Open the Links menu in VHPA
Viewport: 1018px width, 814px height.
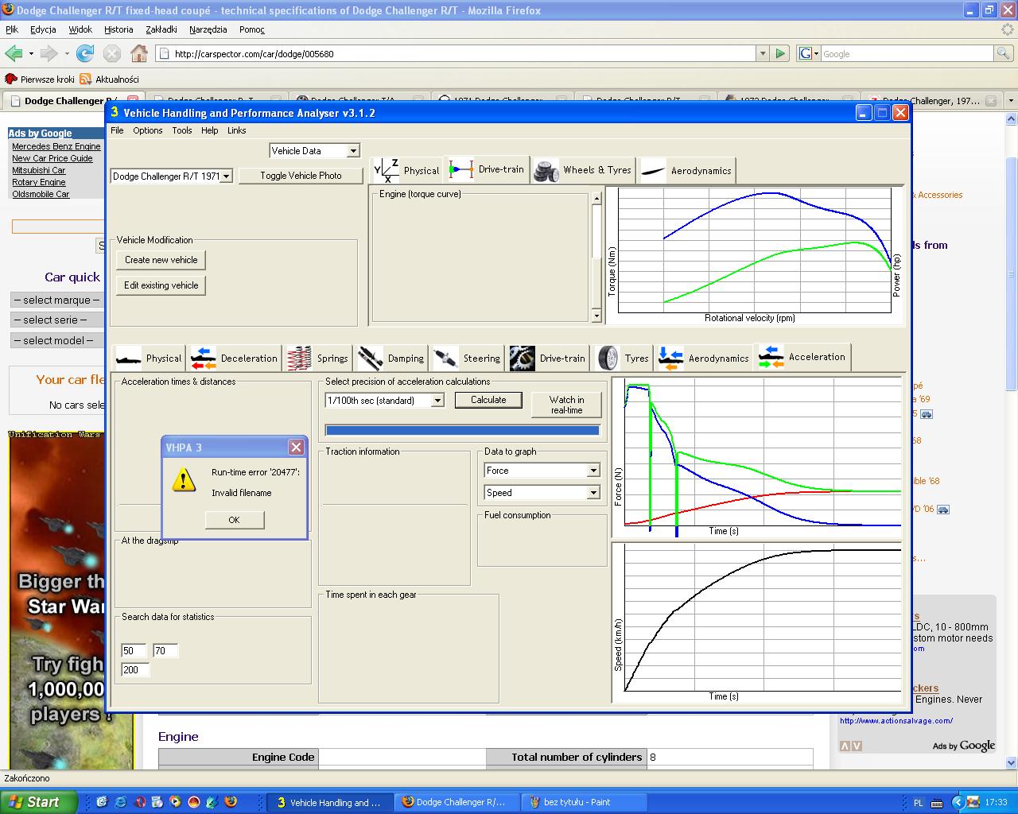pos(236,130)
